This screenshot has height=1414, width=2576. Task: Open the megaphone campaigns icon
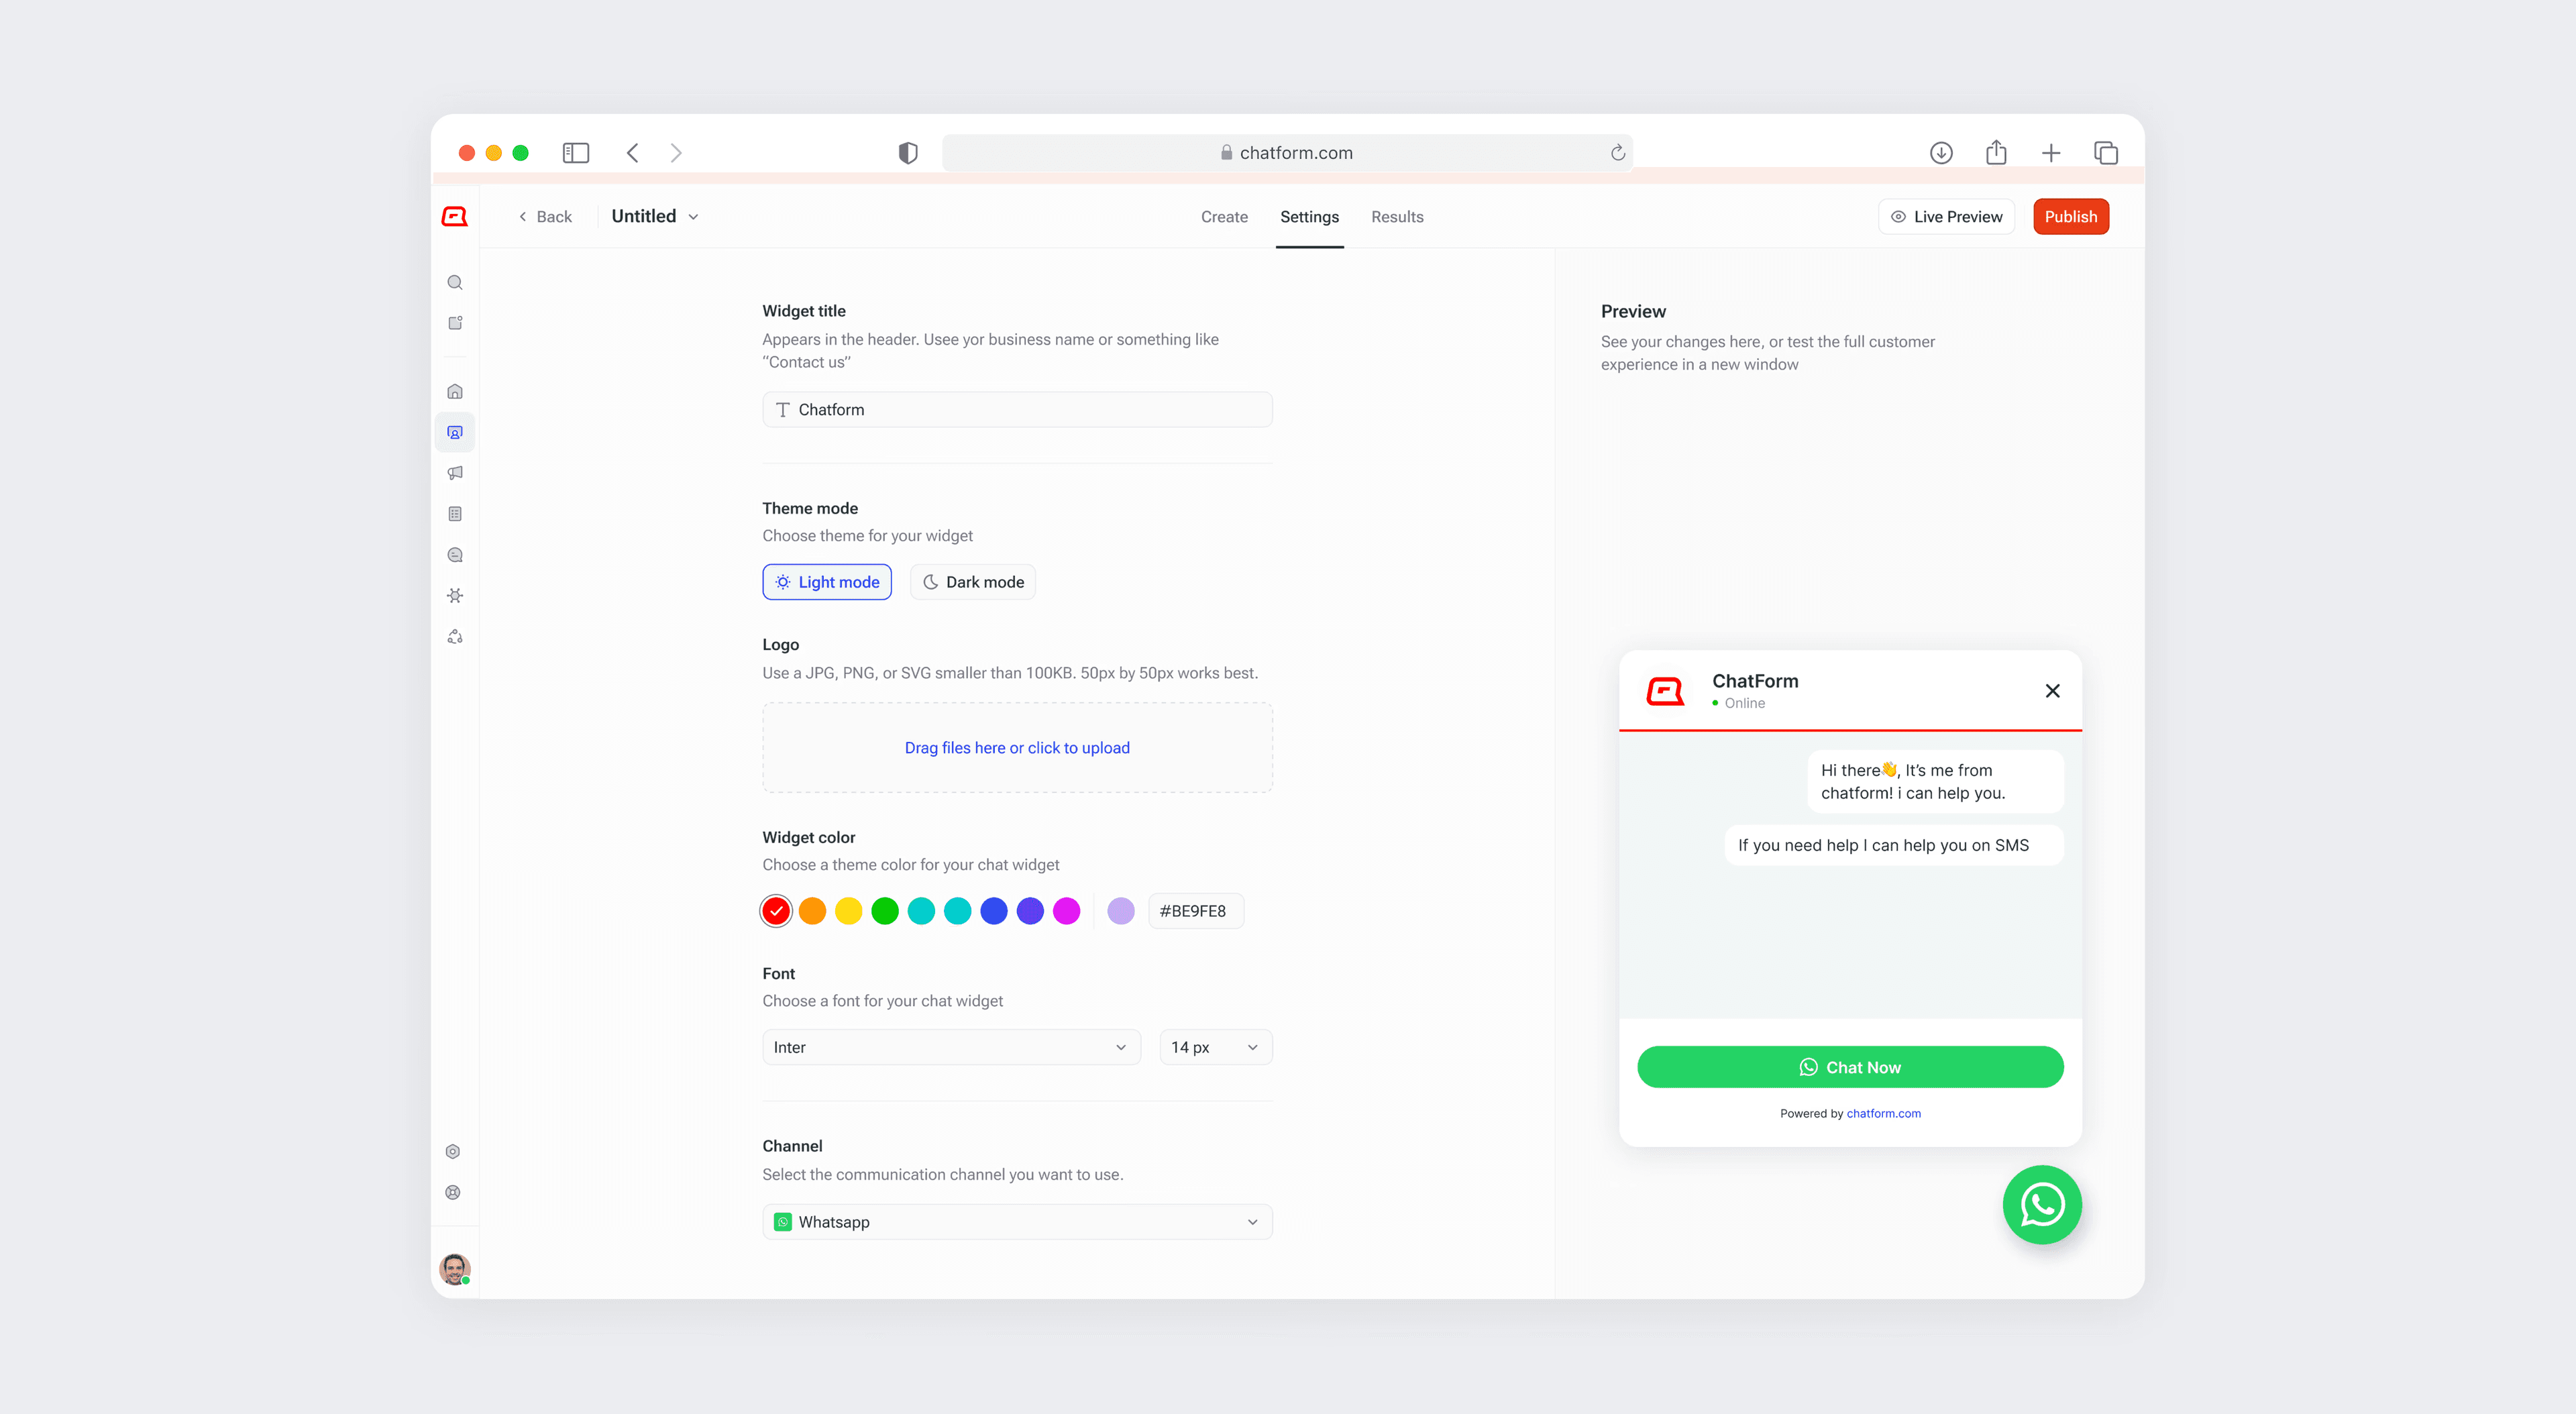coord(455,472)
